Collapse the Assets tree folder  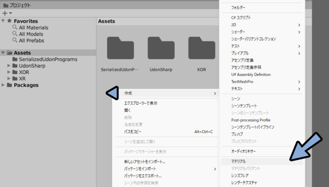coord(3,52)
